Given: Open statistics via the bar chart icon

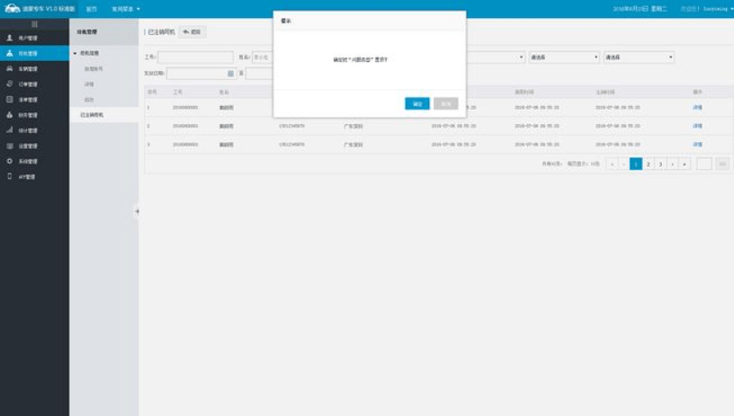Looking at the screenshot, I should [9, 130].
